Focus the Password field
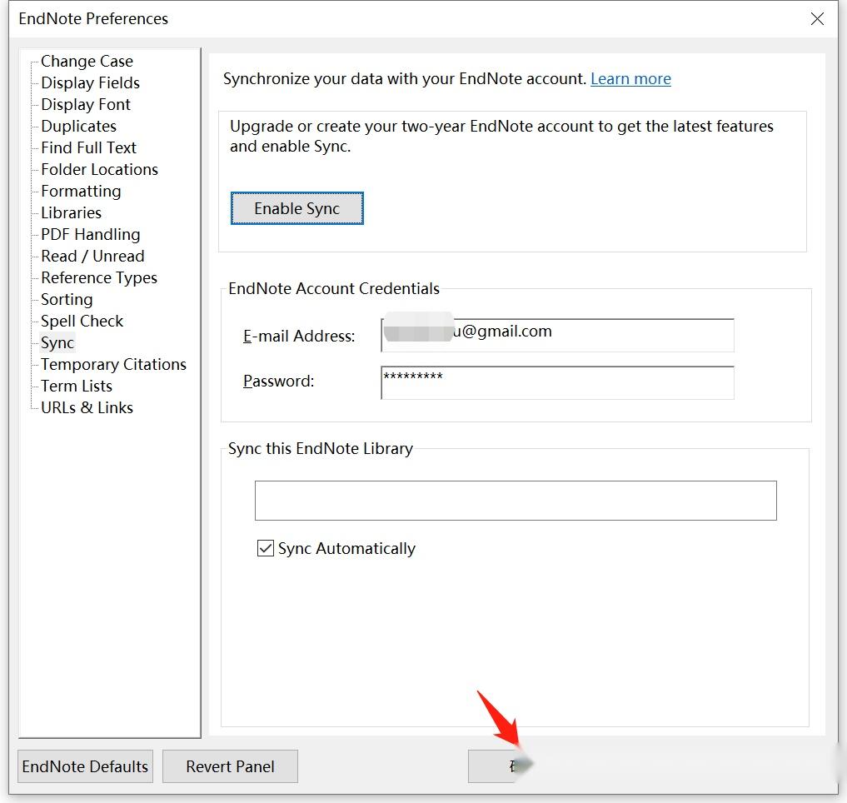847x803 pixels. tap(557, 382)
